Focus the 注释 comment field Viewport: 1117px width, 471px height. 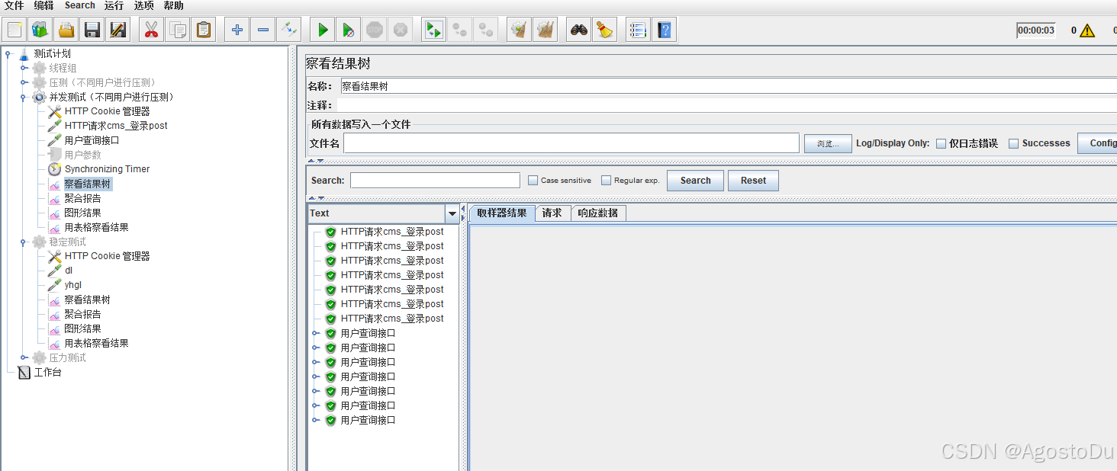[x=729, y=105]
